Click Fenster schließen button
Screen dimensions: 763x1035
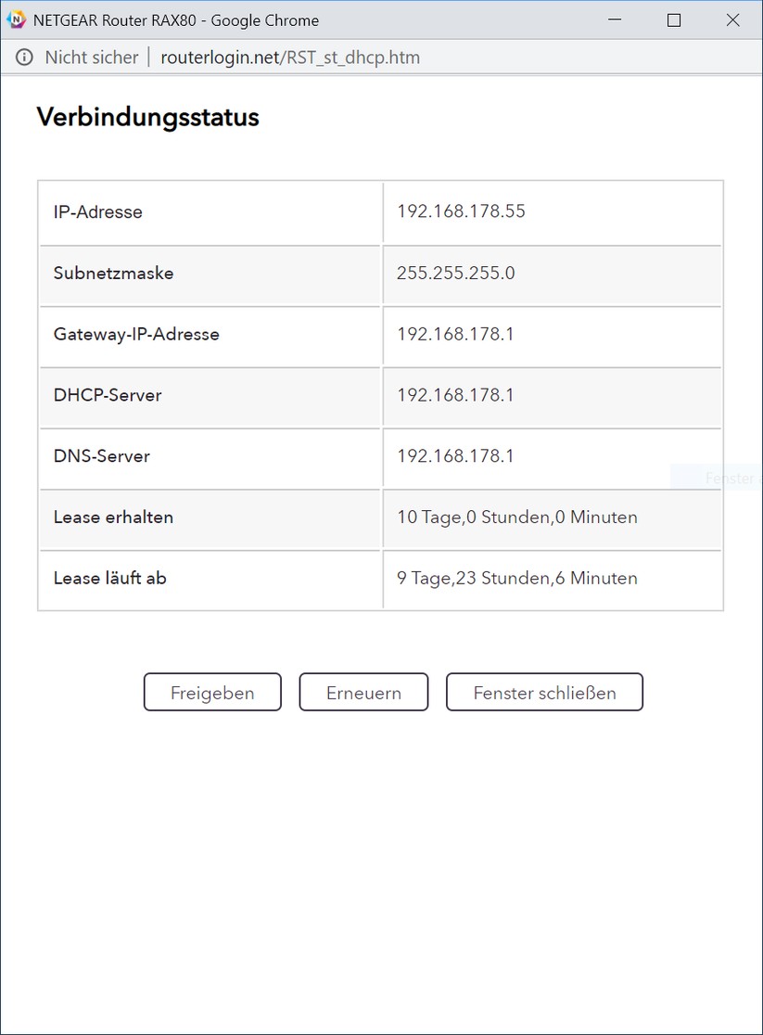coord(544,693)
